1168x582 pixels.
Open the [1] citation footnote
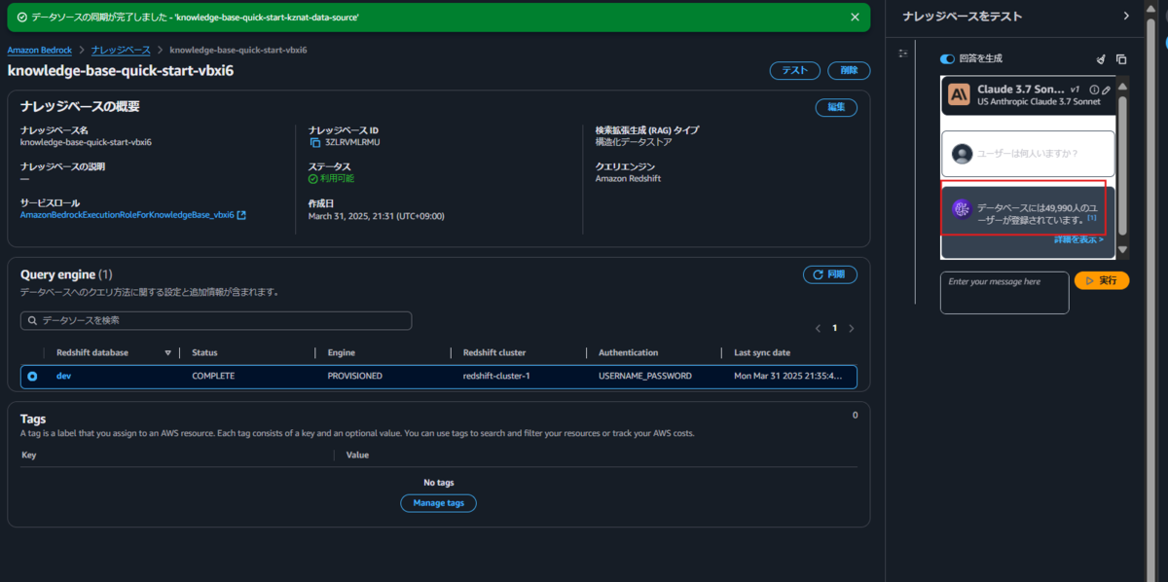[1092, 218]
